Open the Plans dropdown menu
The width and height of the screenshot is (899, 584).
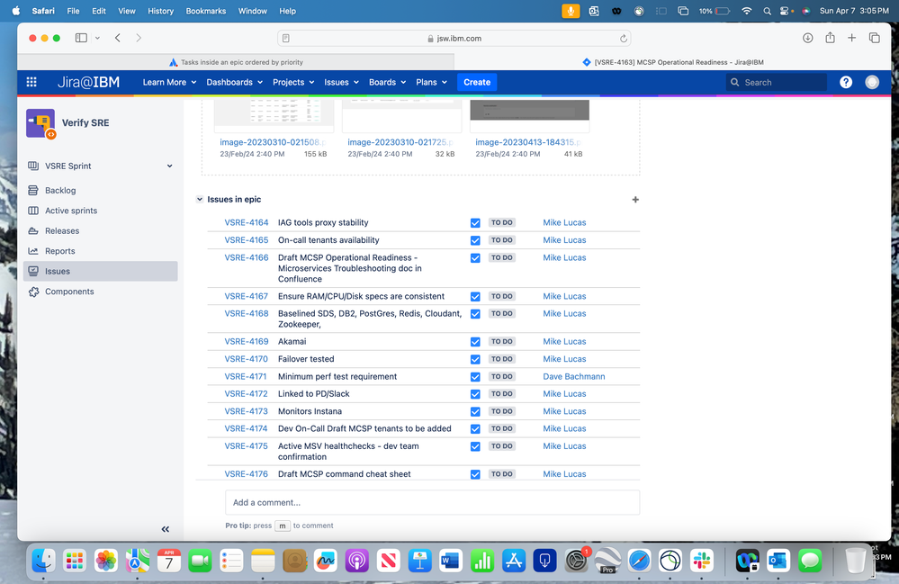click(x=431, y=82)
